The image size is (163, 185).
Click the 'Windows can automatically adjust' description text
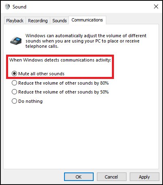[86, 41]
